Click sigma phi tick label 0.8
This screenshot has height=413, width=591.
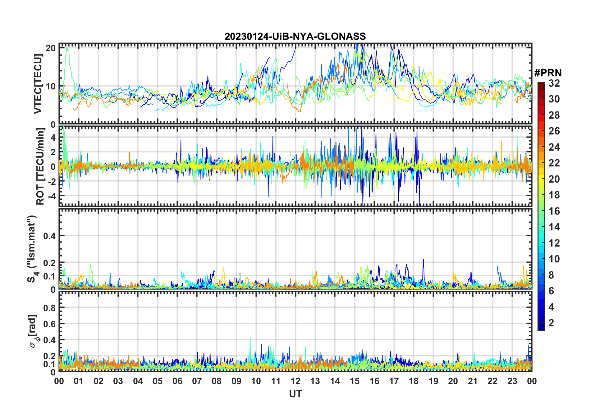[x=49, y=308]
